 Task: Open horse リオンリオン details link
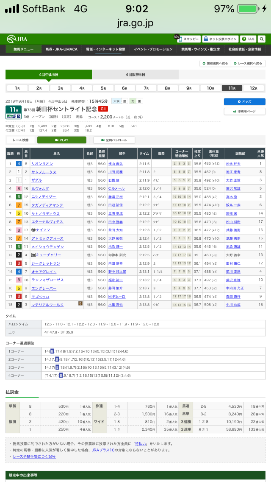coord(41,164)
